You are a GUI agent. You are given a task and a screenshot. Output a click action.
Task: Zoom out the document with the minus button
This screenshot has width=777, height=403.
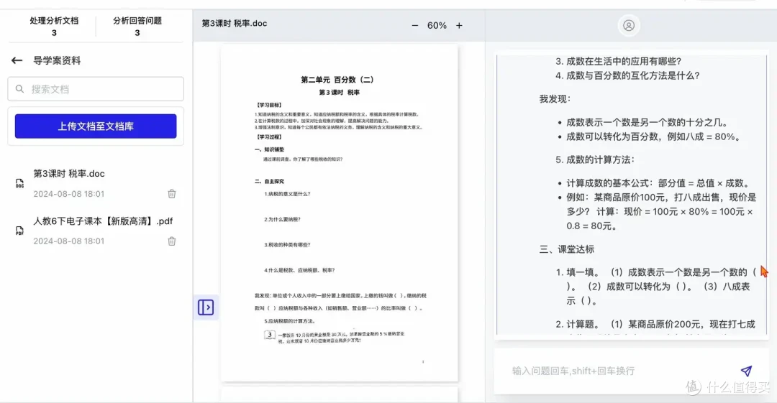point(415,25)
